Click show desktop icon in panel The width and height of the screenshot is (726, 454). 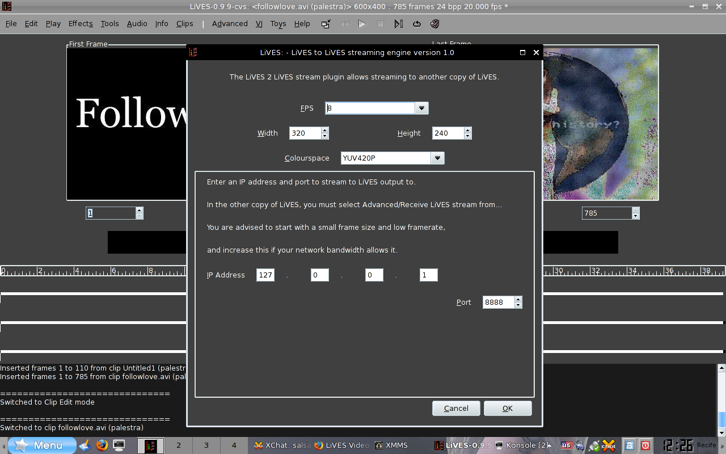click(85, 445)
